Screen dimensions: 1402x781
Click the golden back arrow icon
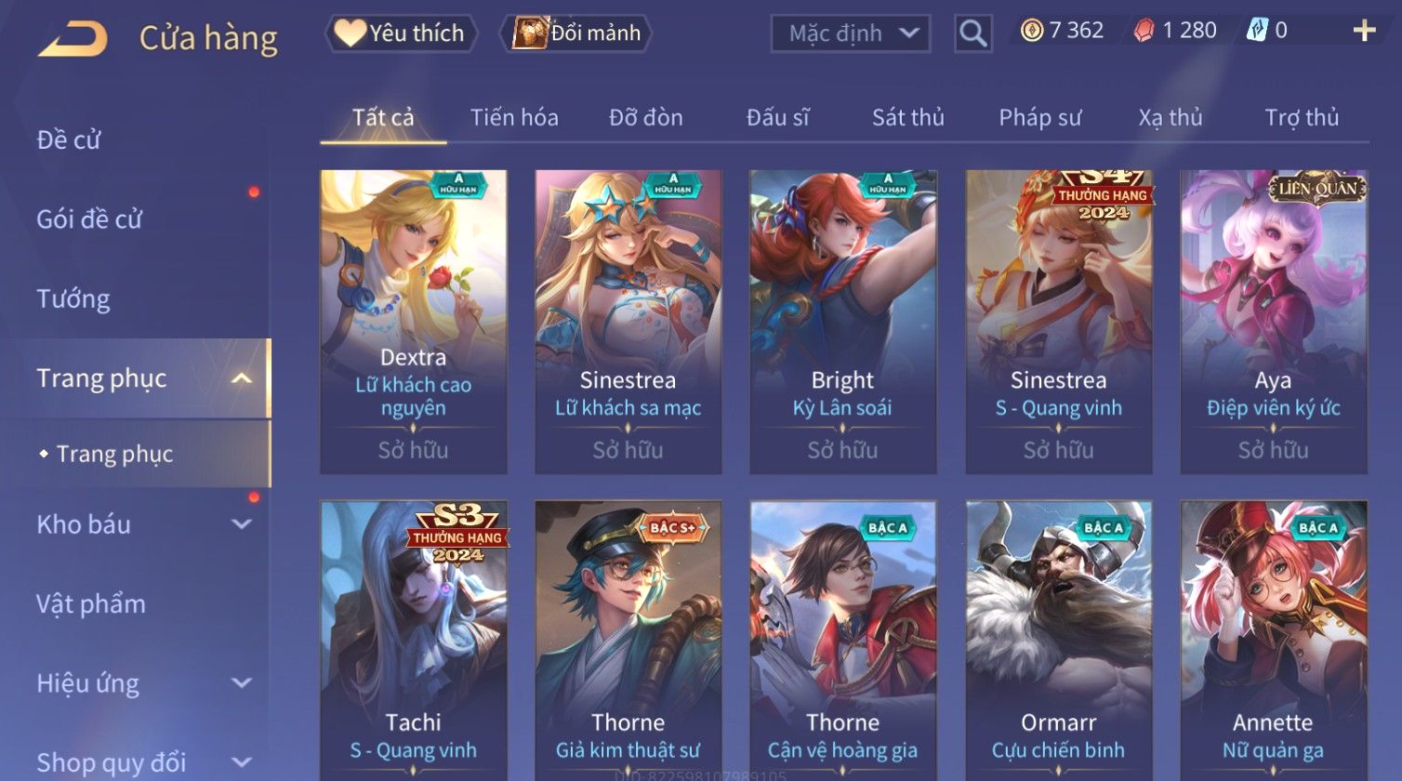73,39
